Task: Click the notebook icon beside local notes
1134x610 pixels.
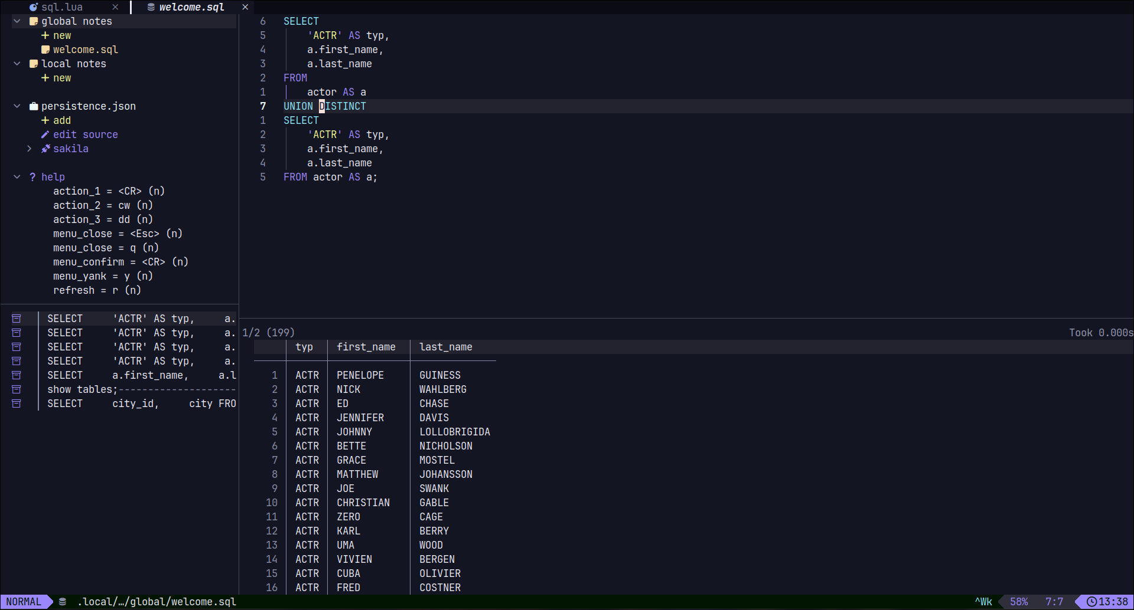Action: click(x=34, y=64)
